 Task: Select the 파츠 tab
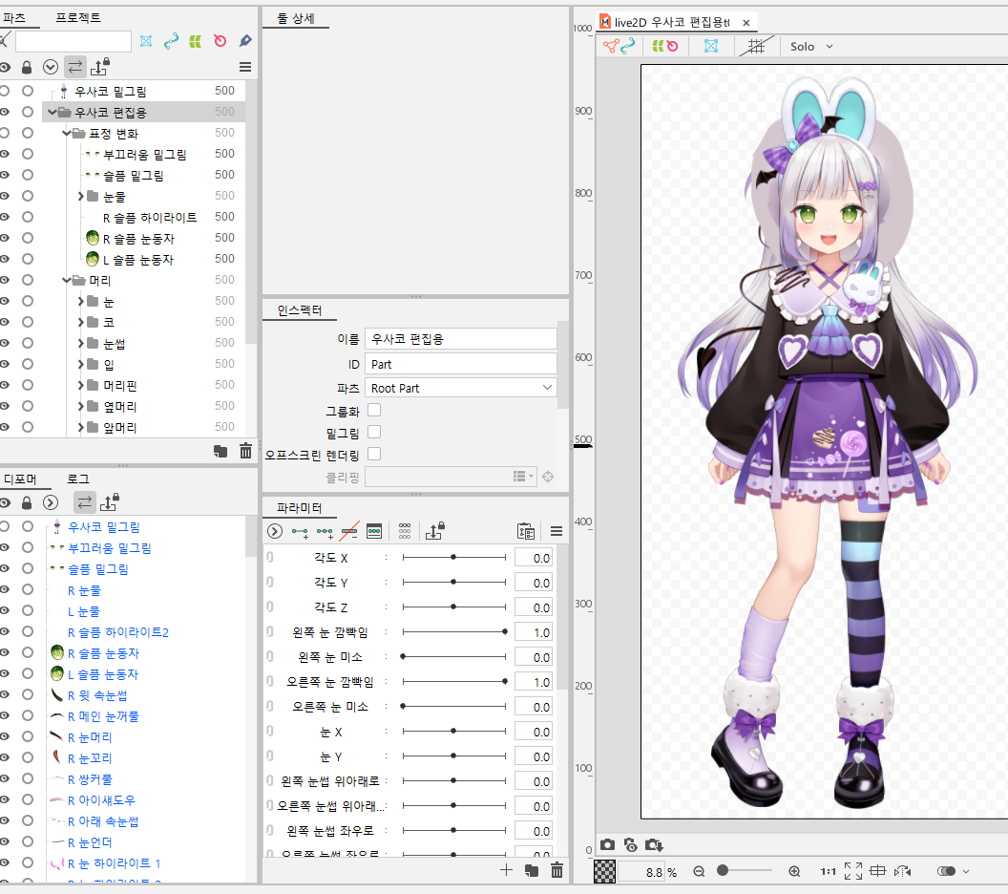pyautogui.click(x=14, y=18)
